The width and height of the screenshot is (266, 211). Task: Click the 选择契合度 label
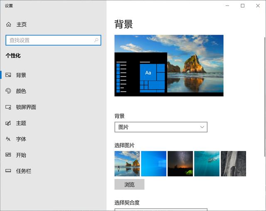(x=127, y=203)
